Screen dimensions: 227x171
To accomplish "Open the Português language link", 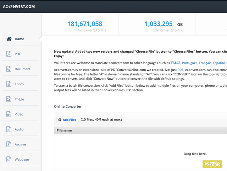I will point(189,63).
